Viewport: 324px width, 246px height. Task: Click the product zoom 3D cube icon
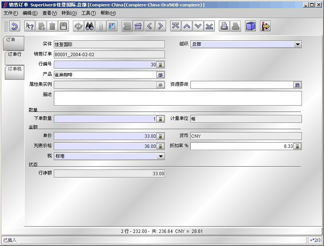(x=251, y=26)
